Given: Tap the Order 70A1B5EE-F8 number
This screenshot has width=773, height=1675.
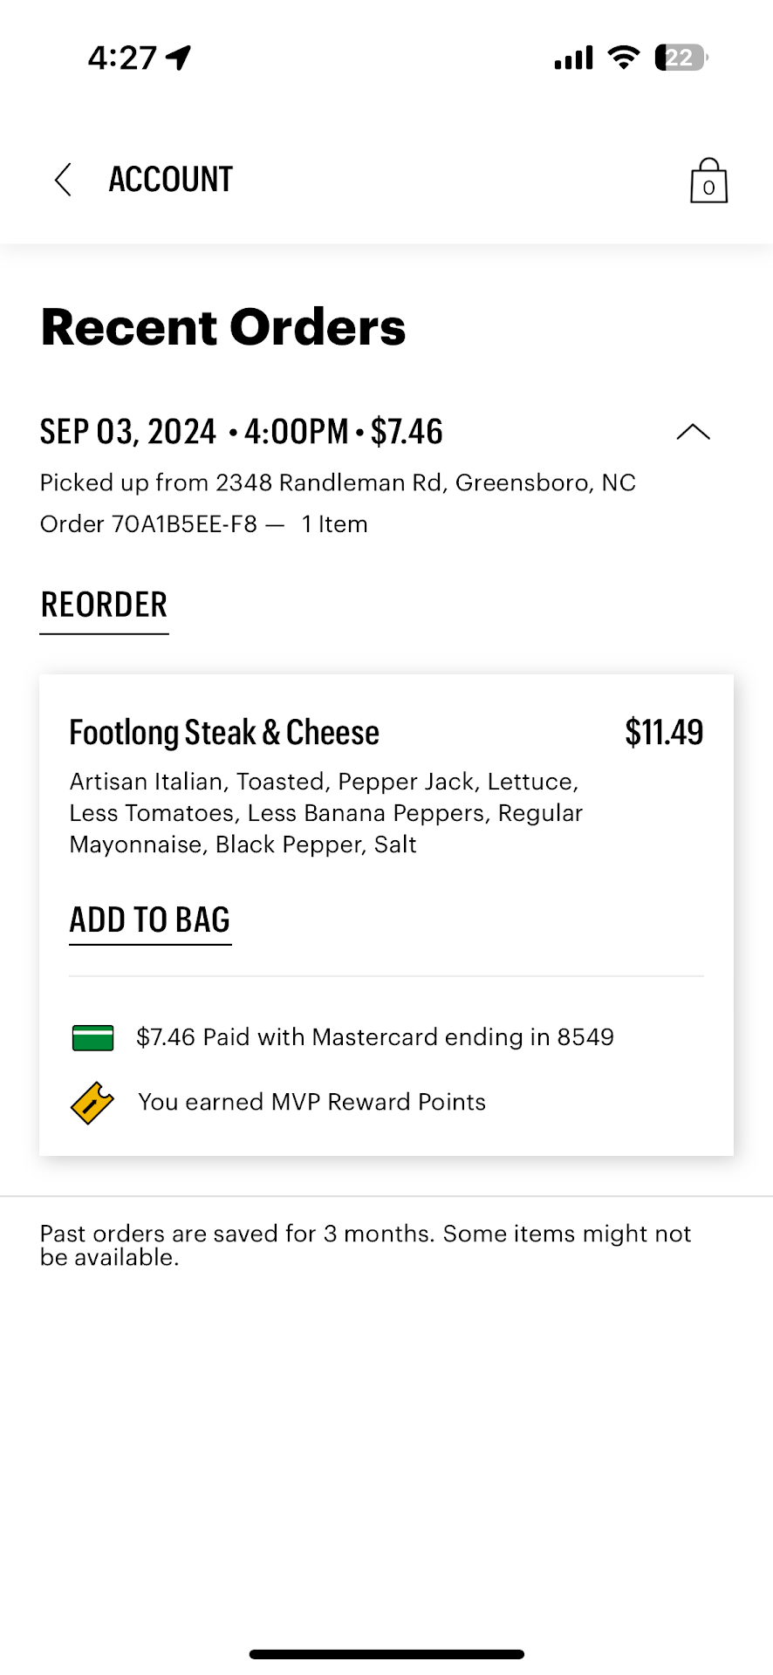Looking at the screenshot, I should 149,524.
